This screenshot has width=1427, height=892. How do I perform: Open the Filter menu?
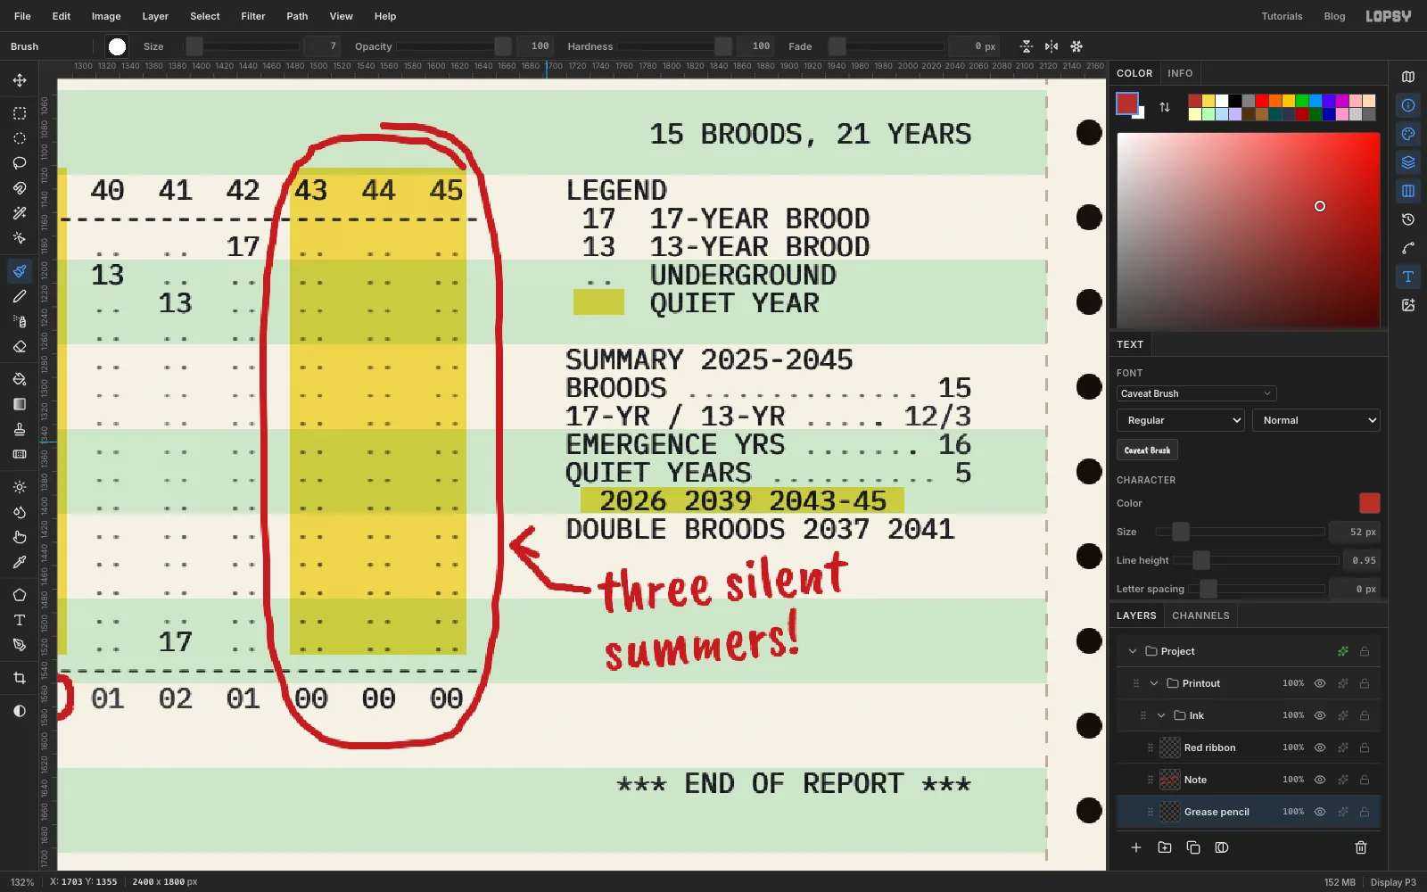(253, 16)
